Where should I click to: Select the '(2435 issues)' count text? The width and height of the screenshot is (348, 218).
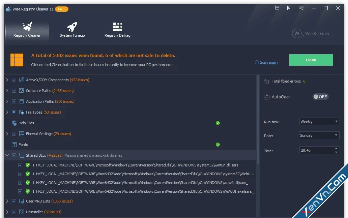point(63,91)
